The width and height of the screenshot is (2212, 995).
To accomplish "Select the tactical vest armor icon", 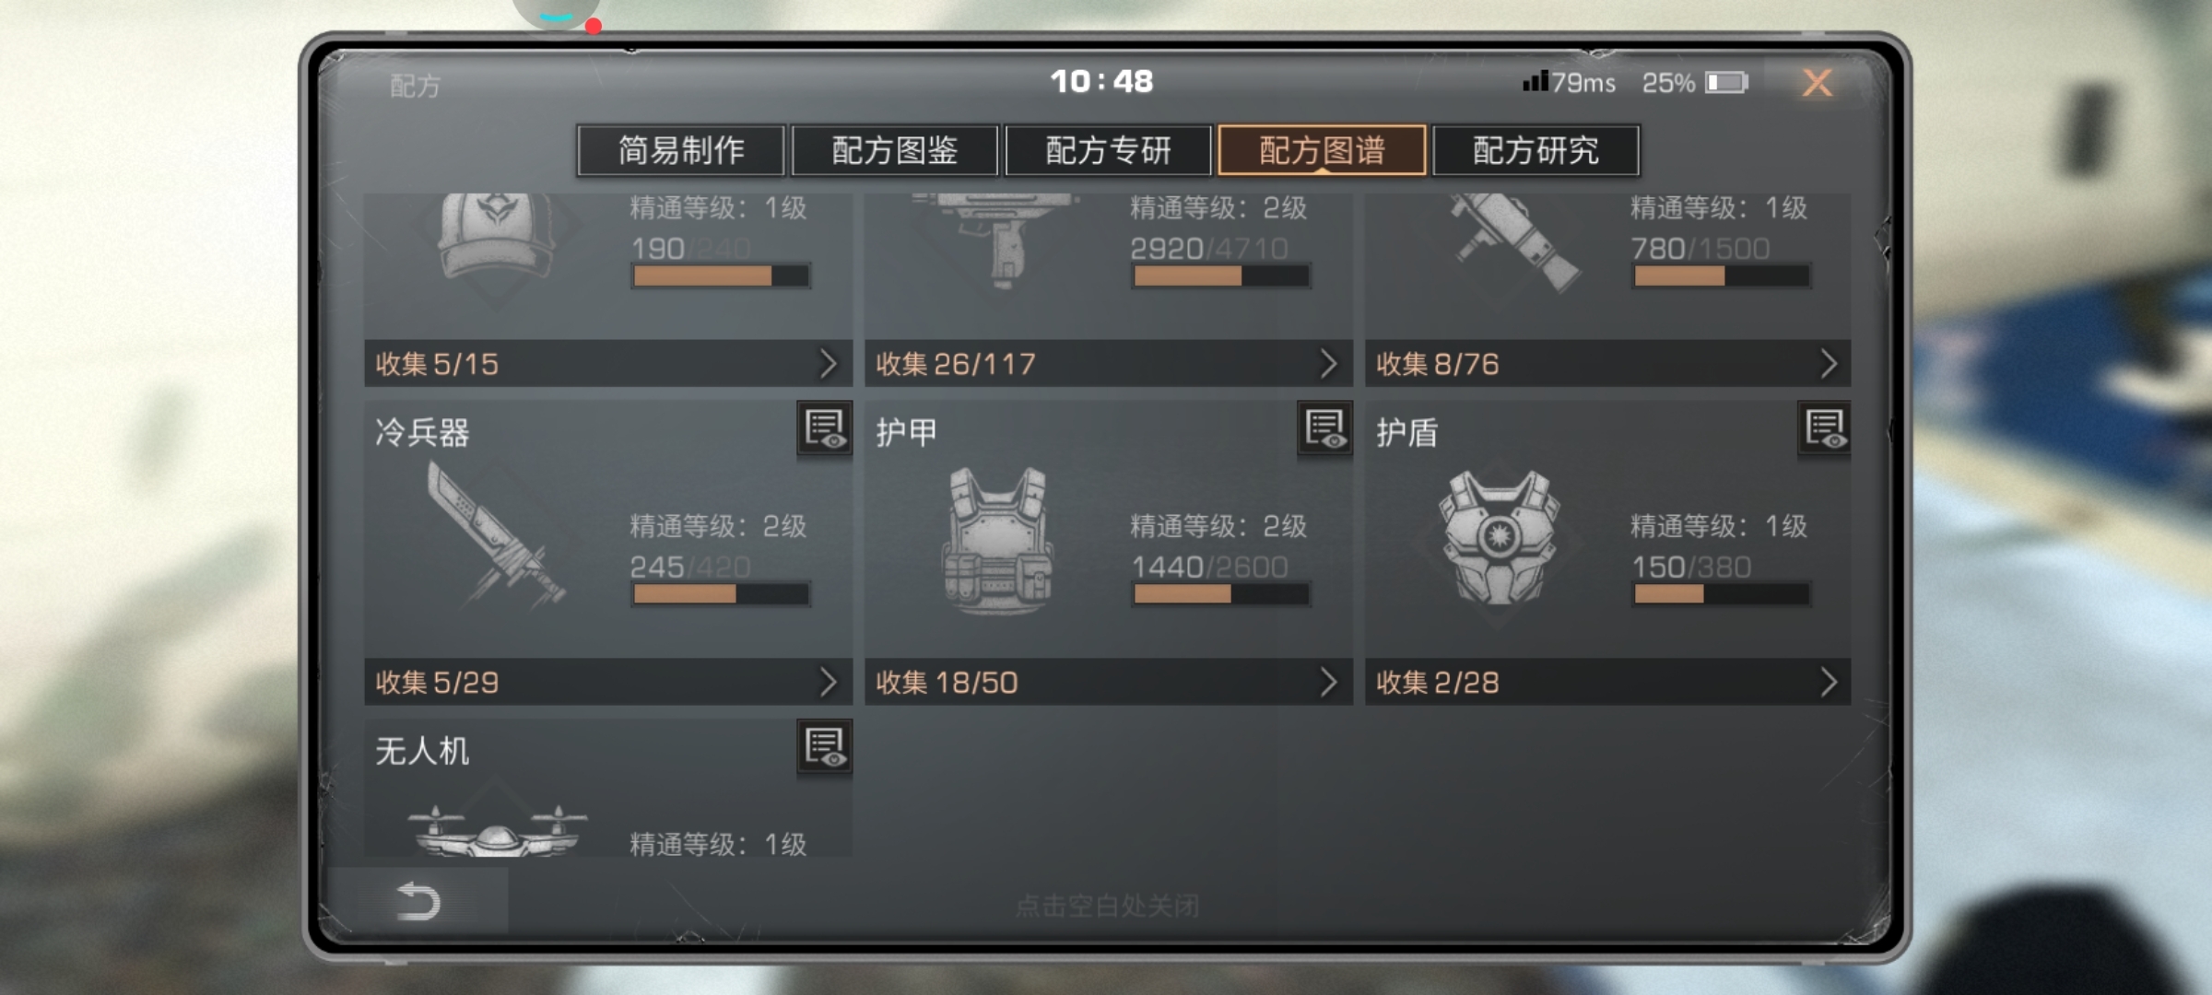I will tap(997, 541).
